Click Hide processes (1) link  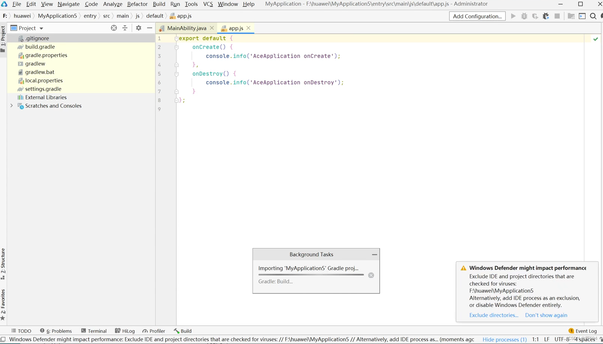pyautogui.click(x=504, y=340)
